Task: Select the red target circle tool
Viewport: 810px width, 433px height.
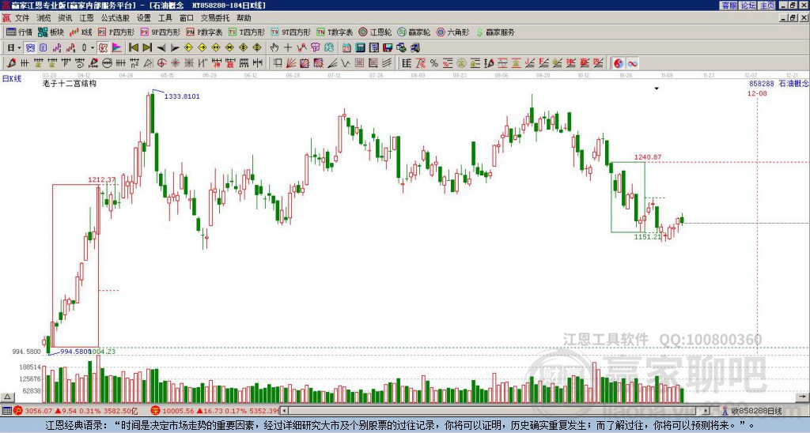Action: click(161, 63)
